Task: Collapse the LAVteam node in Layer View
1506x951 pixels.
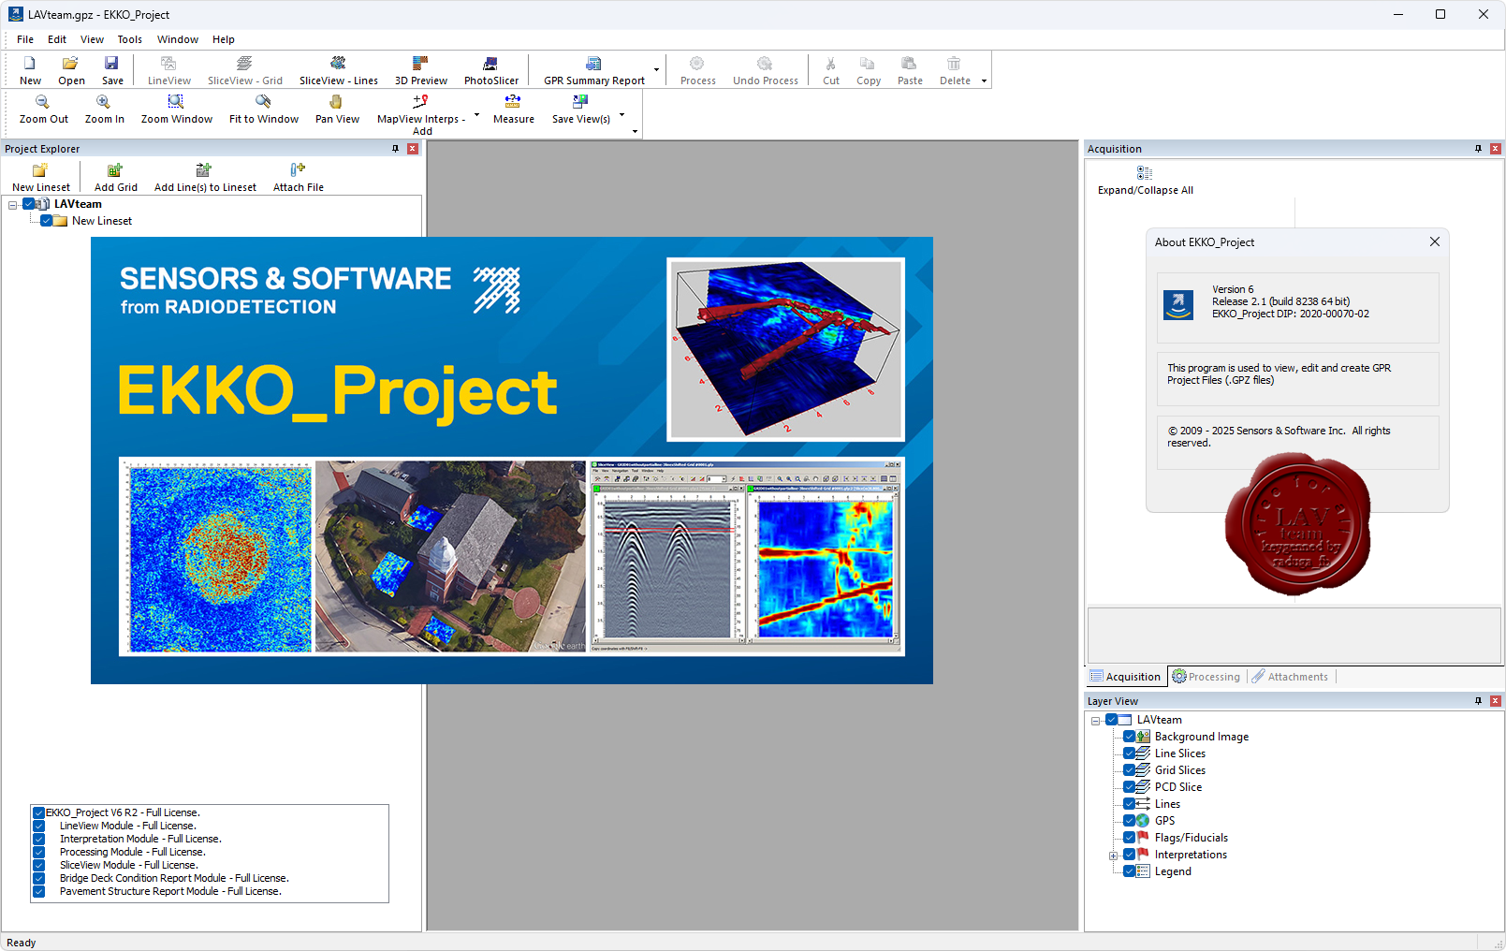Action: [x=1096, y=721]
